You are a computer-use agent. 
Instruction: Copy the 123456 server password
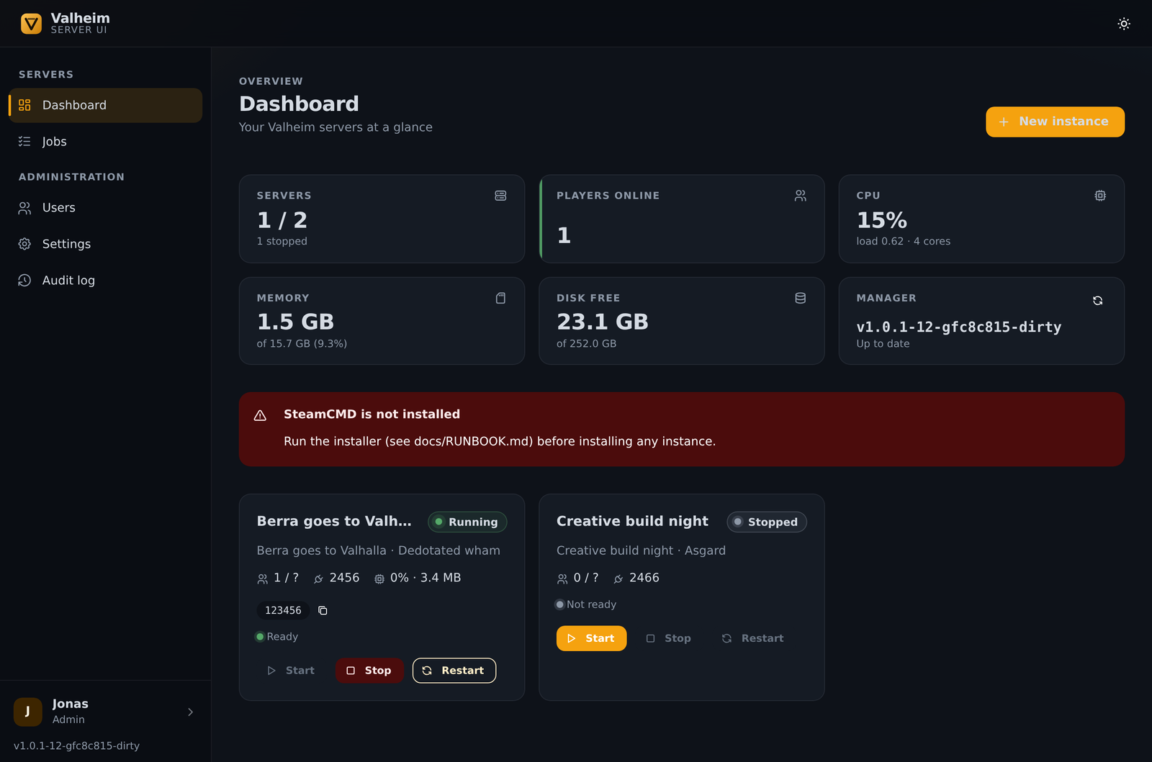[323, 610]
